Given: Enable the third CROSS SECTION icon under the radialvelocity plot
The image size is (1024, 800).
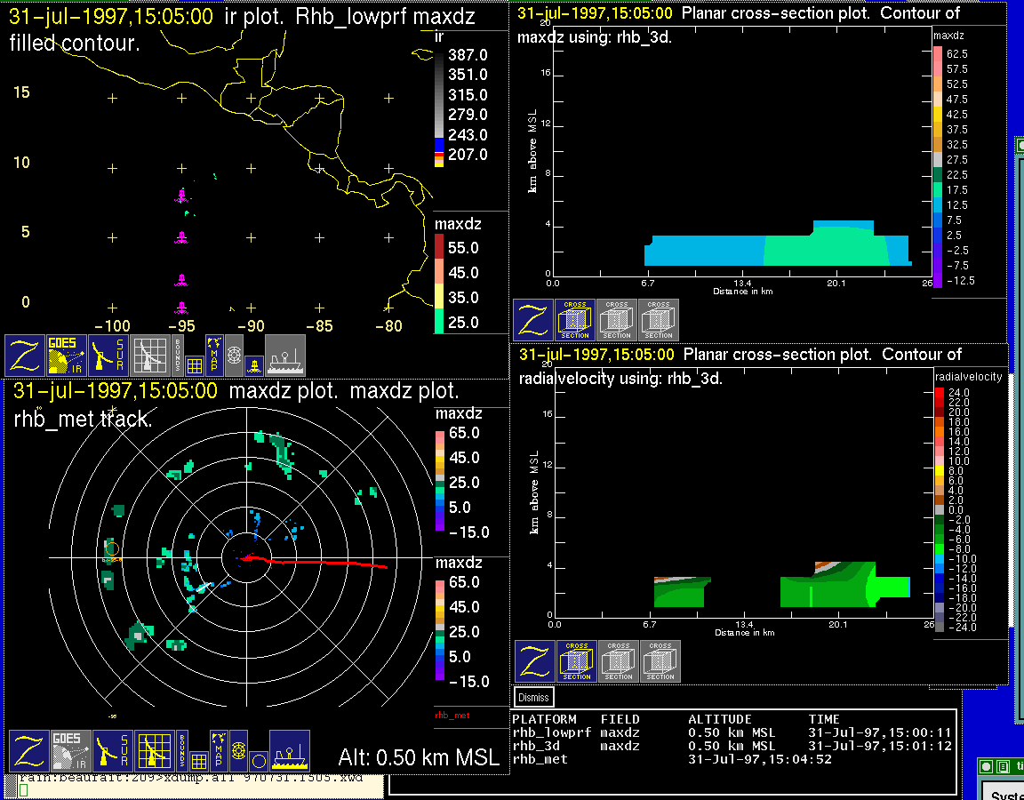Looking at the screenshot, I should (660, 661).
